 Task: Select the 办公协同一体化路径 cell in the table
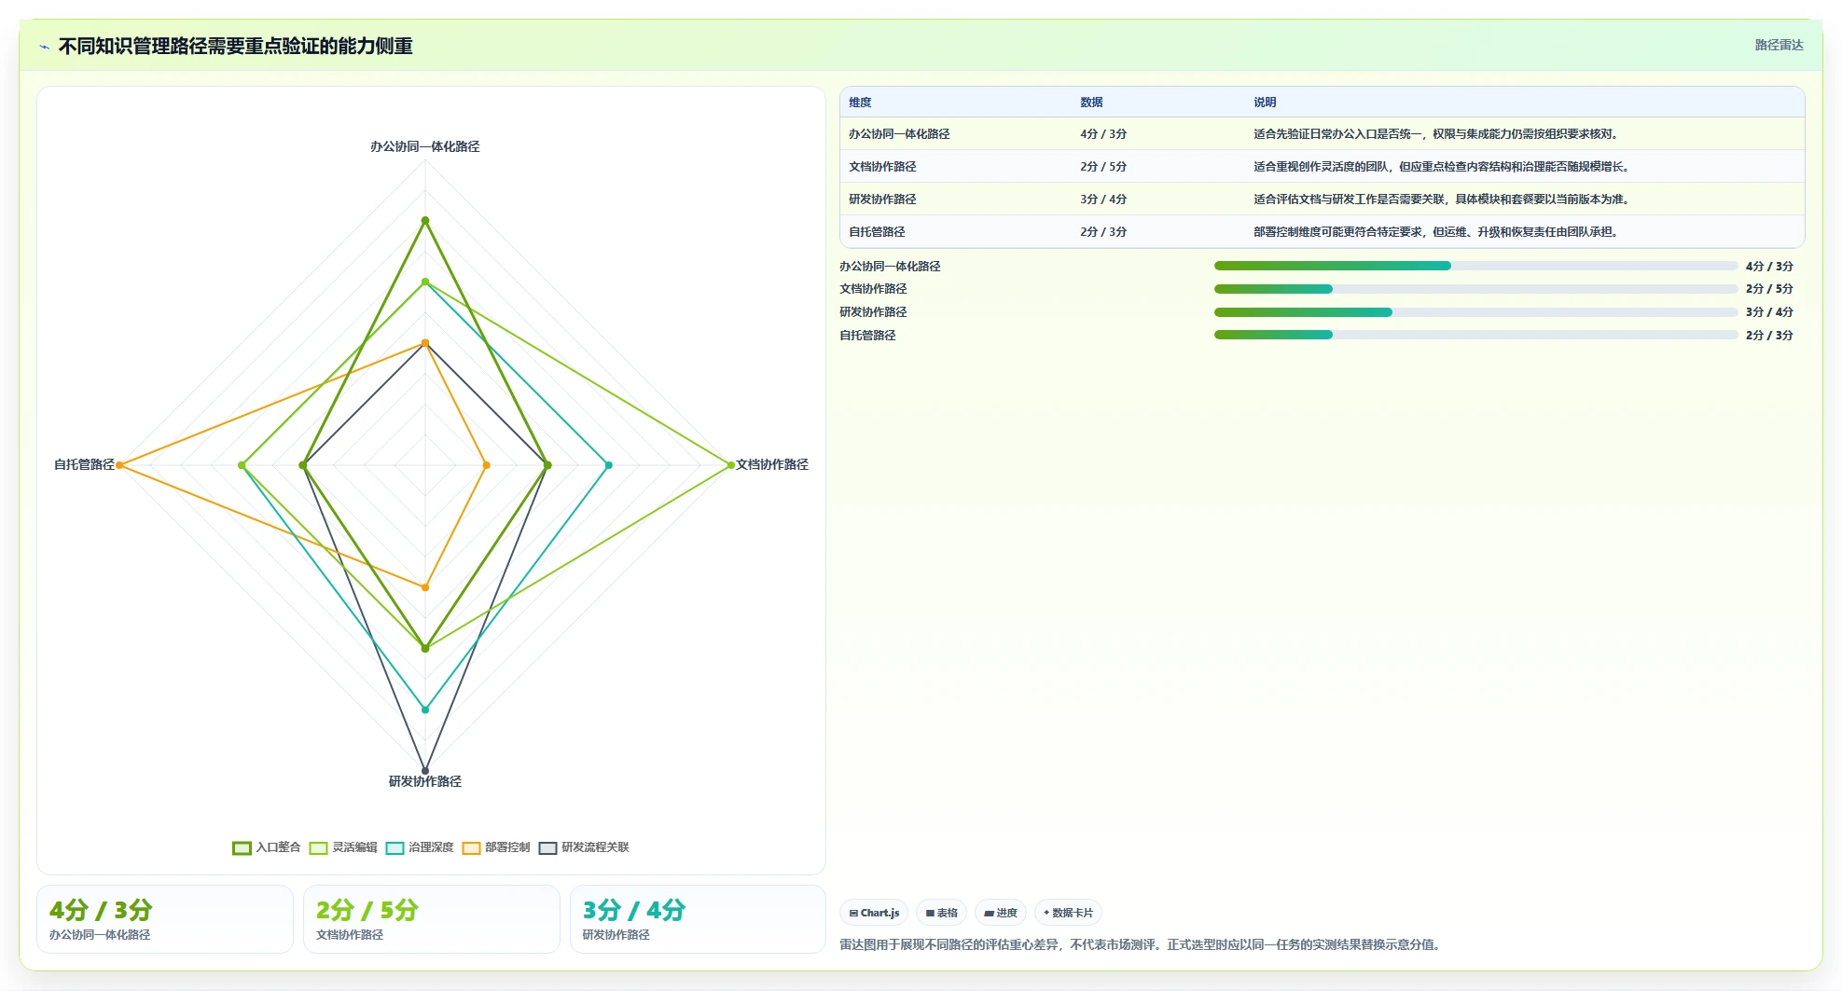[x=899, y=134]
